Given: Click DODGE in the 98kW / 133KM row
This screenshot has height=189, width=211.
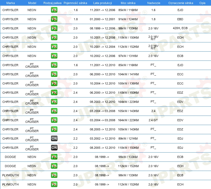Looking at the screenshot, I should pos(10,157).
